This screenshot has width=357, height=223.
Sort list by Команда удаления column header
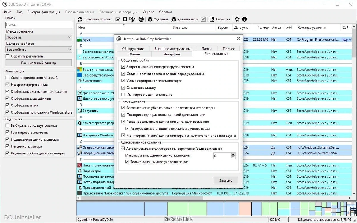pos(312,28)
